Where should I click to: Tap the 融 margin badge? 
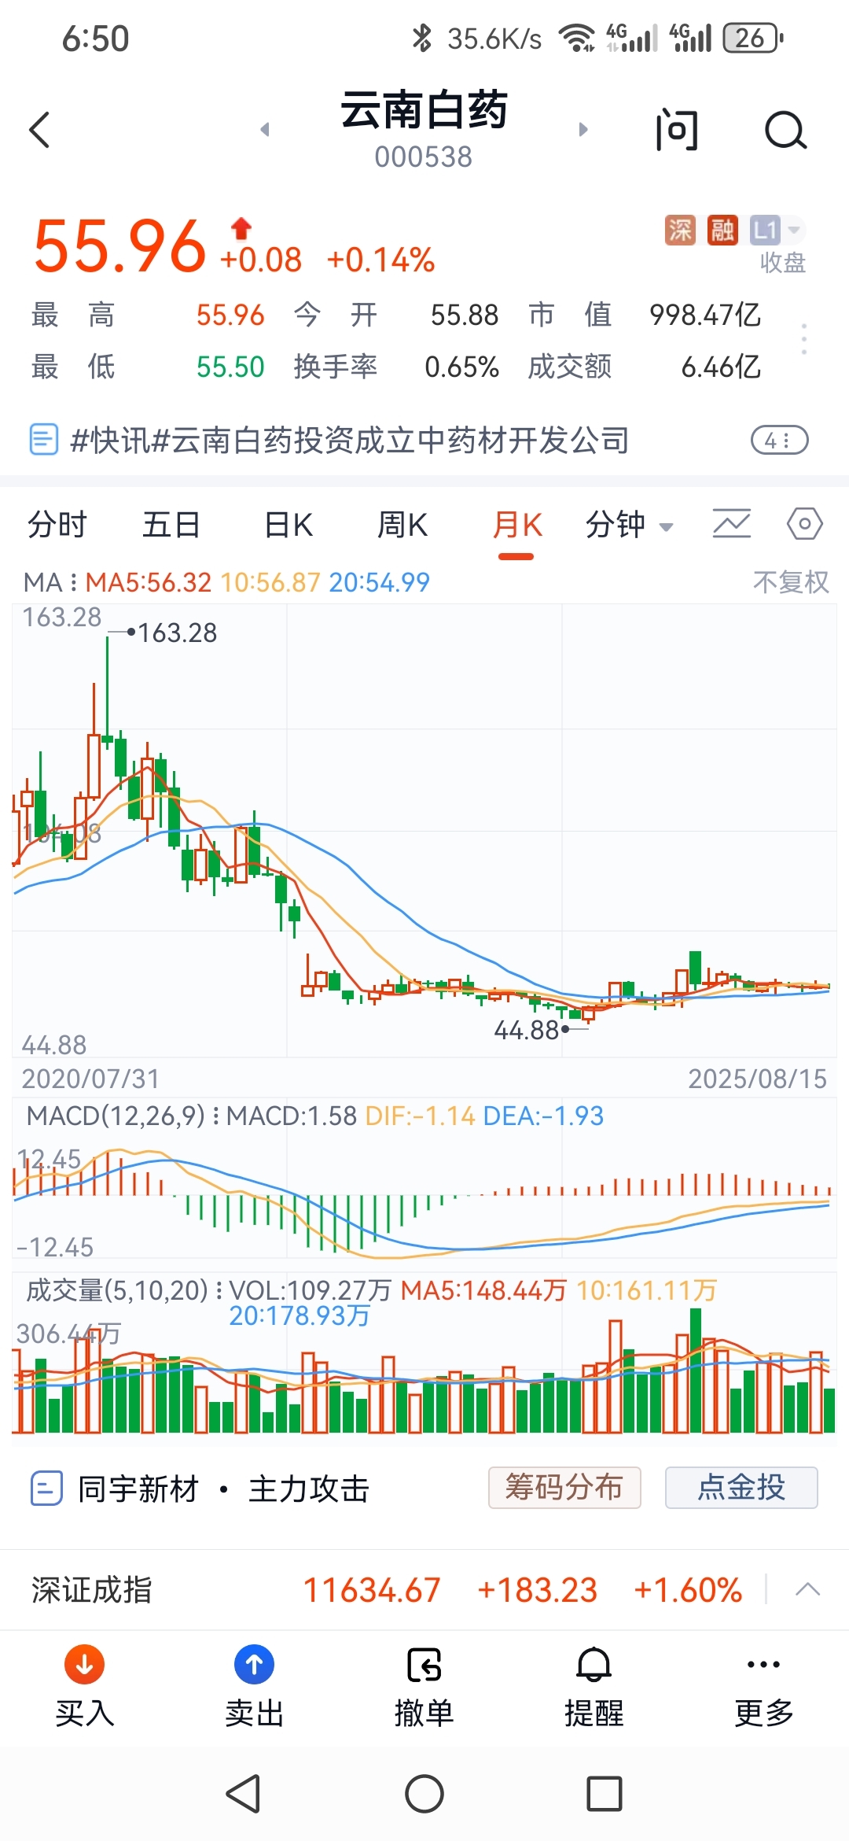[x=722, y=230]
